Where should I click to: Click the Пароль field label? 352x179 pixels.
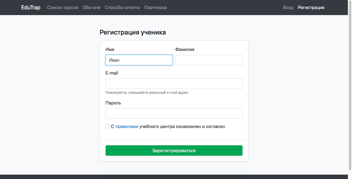click(x=113, y=103)
